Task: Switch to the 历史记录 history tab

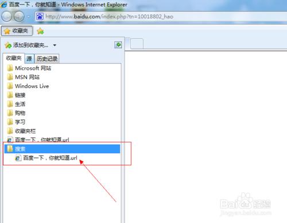Action: 47,58
